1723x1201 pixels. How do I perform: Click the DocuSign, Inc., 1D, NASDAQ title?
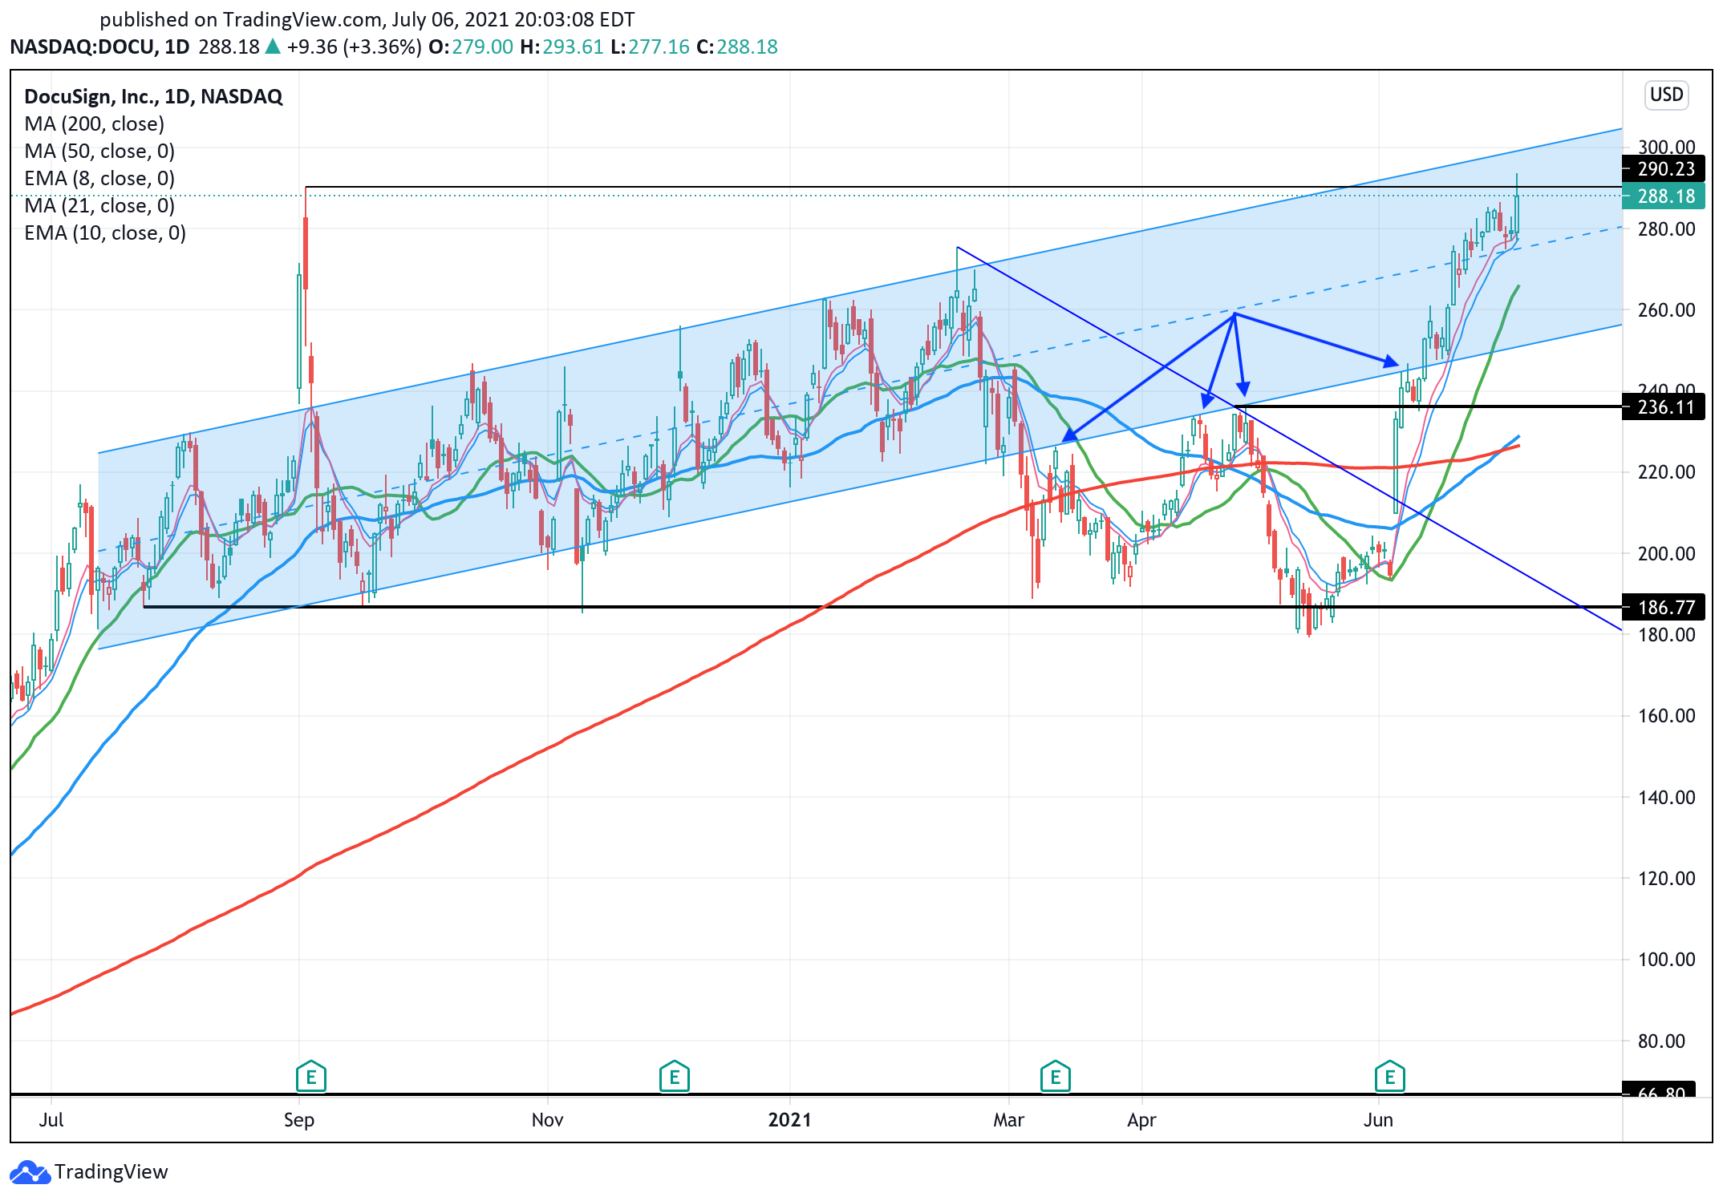[153, 96]
